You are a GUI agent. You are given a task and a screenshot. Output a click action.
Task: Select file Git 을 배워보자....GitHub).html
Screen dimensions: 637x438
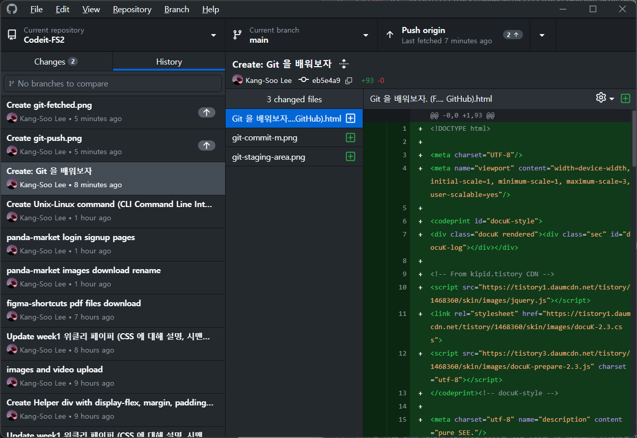tap(294, 119)
